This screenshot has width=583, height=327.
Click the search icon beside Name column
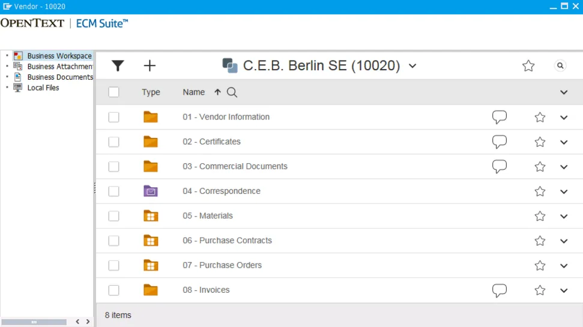coord(232,92)
